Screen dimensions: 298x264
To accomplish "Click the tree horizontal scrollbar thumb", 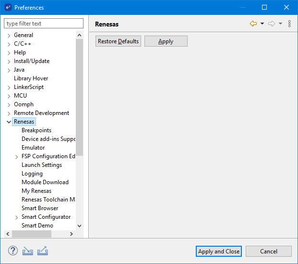I will 32,234.
